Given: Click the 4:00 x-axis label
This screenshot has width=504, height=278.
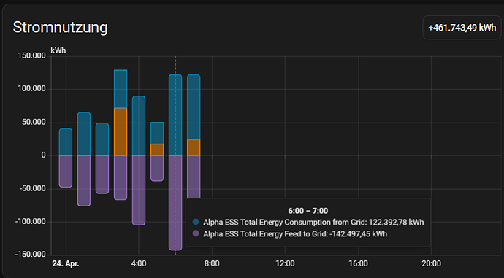Looking at the screenshot, I should point(139,264).
